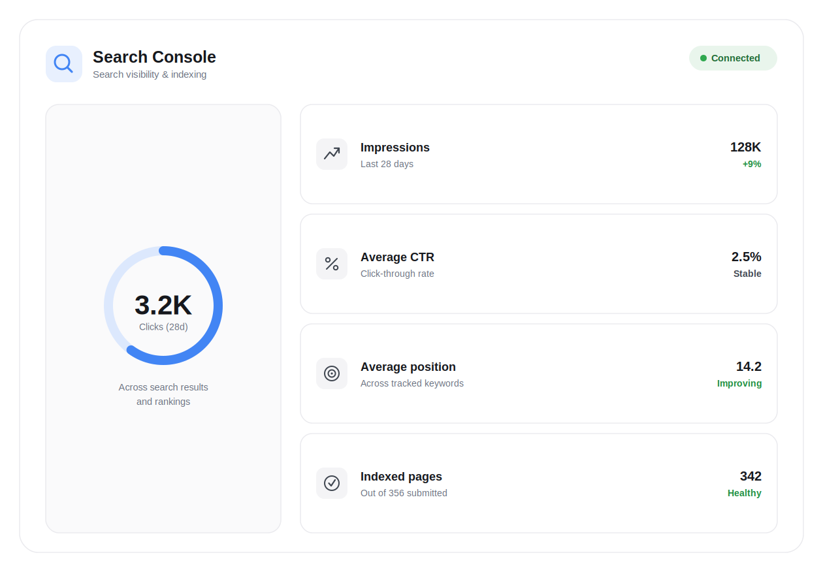Click the Healthy status text

pos(745,493)
